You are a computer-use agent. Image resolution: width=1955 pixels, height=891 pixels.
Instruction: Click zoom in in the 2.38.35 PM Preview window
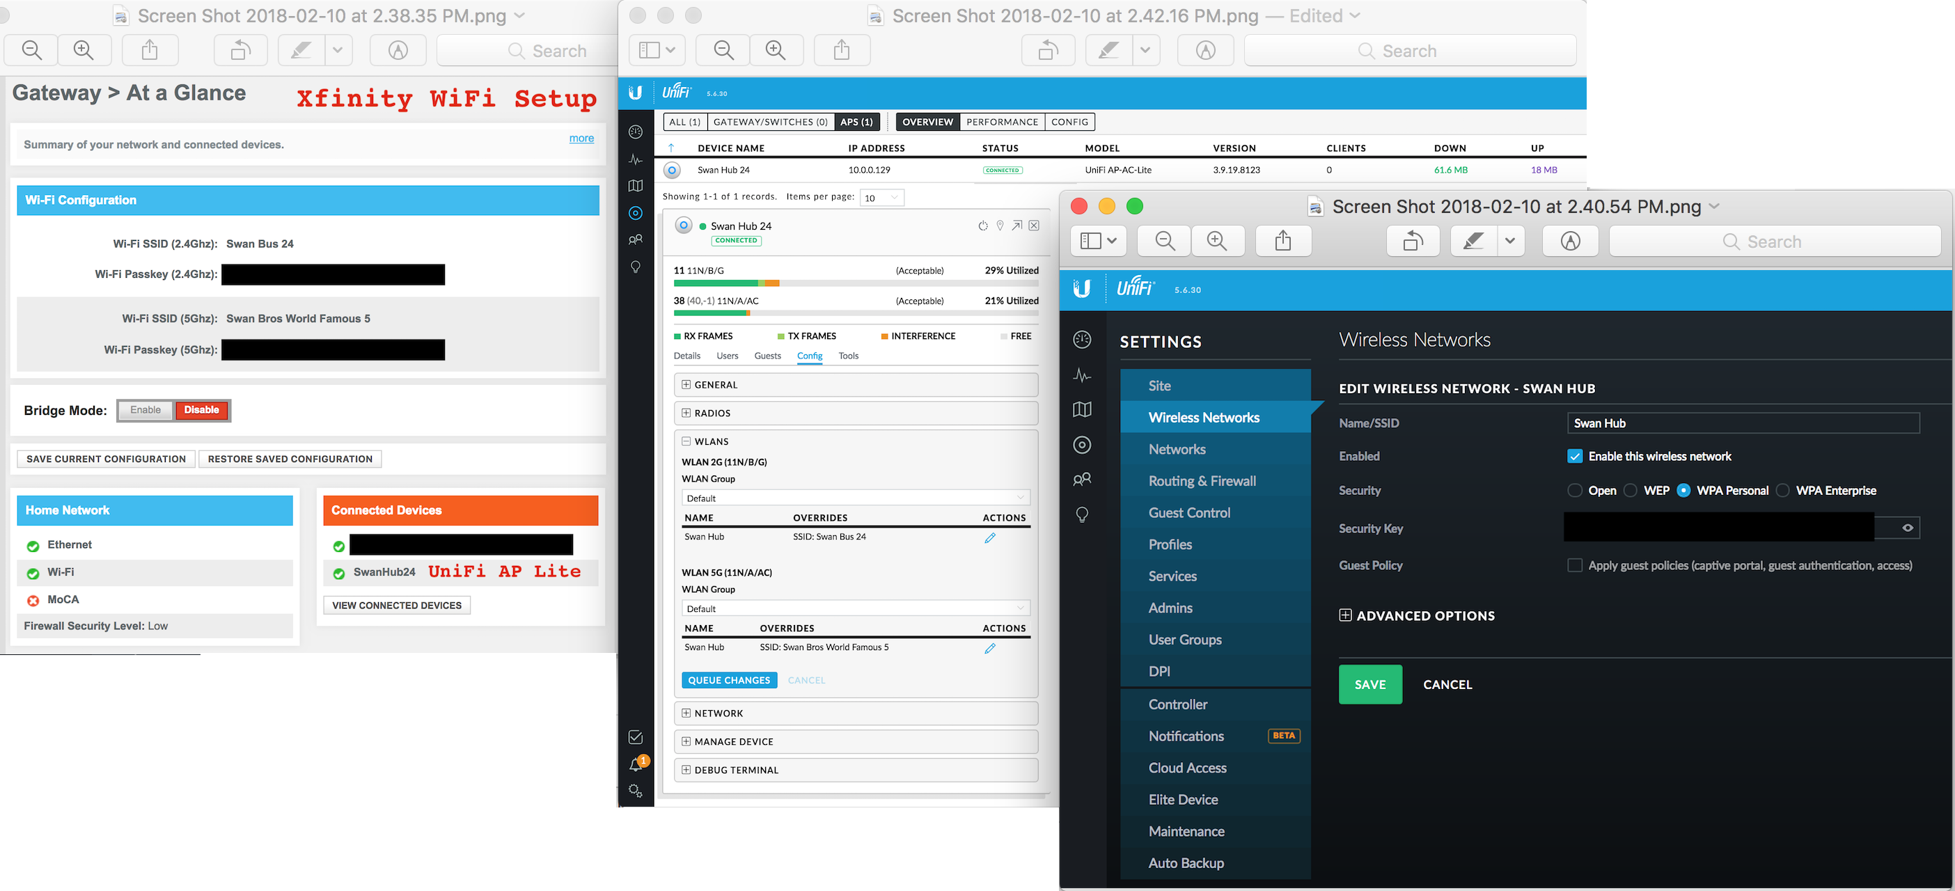point(84,50)
